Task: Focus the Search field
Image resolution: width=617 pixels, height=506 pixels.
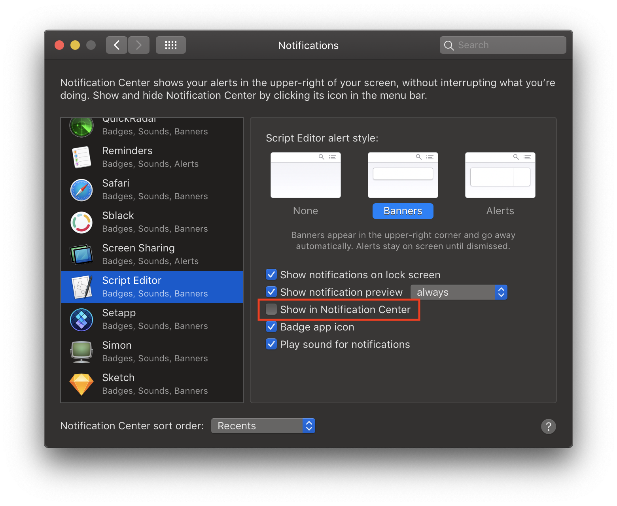Action: (x=503, y=45)
